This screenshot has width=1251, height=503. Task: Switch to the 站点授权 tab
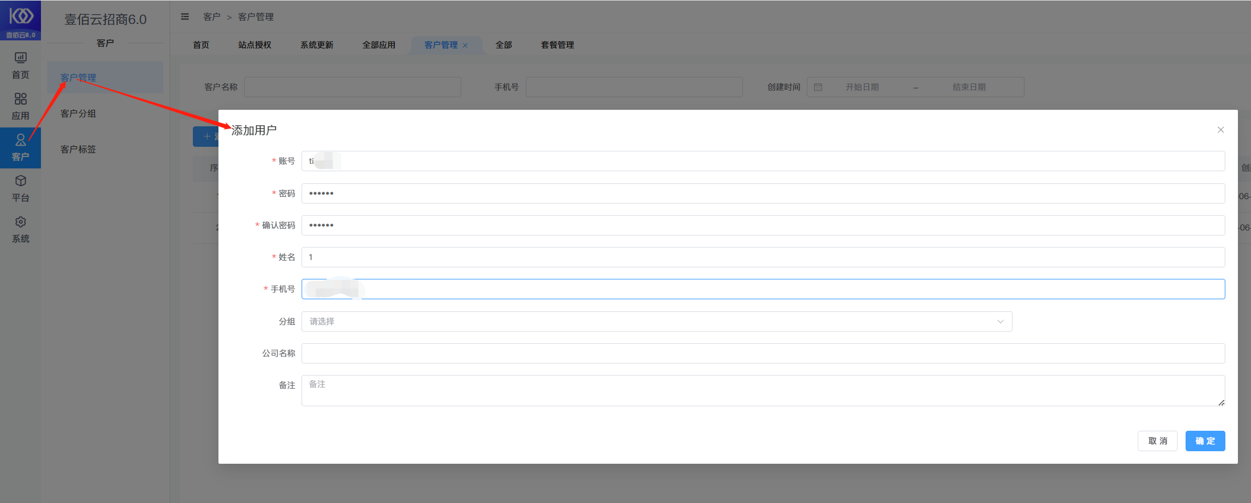[255, 45]
